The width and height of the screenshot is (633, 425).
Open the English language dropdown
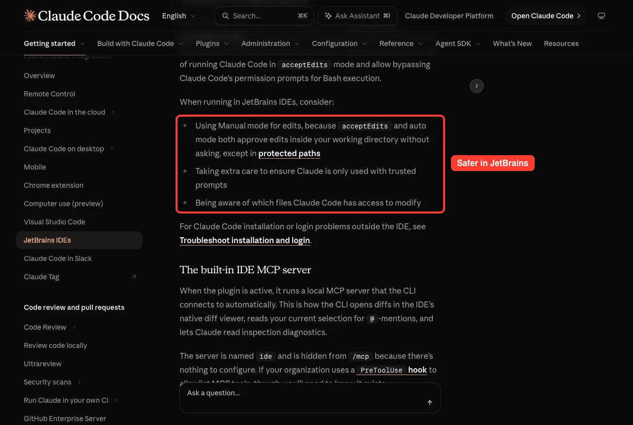pyautogui.click(x=179, y=16)
